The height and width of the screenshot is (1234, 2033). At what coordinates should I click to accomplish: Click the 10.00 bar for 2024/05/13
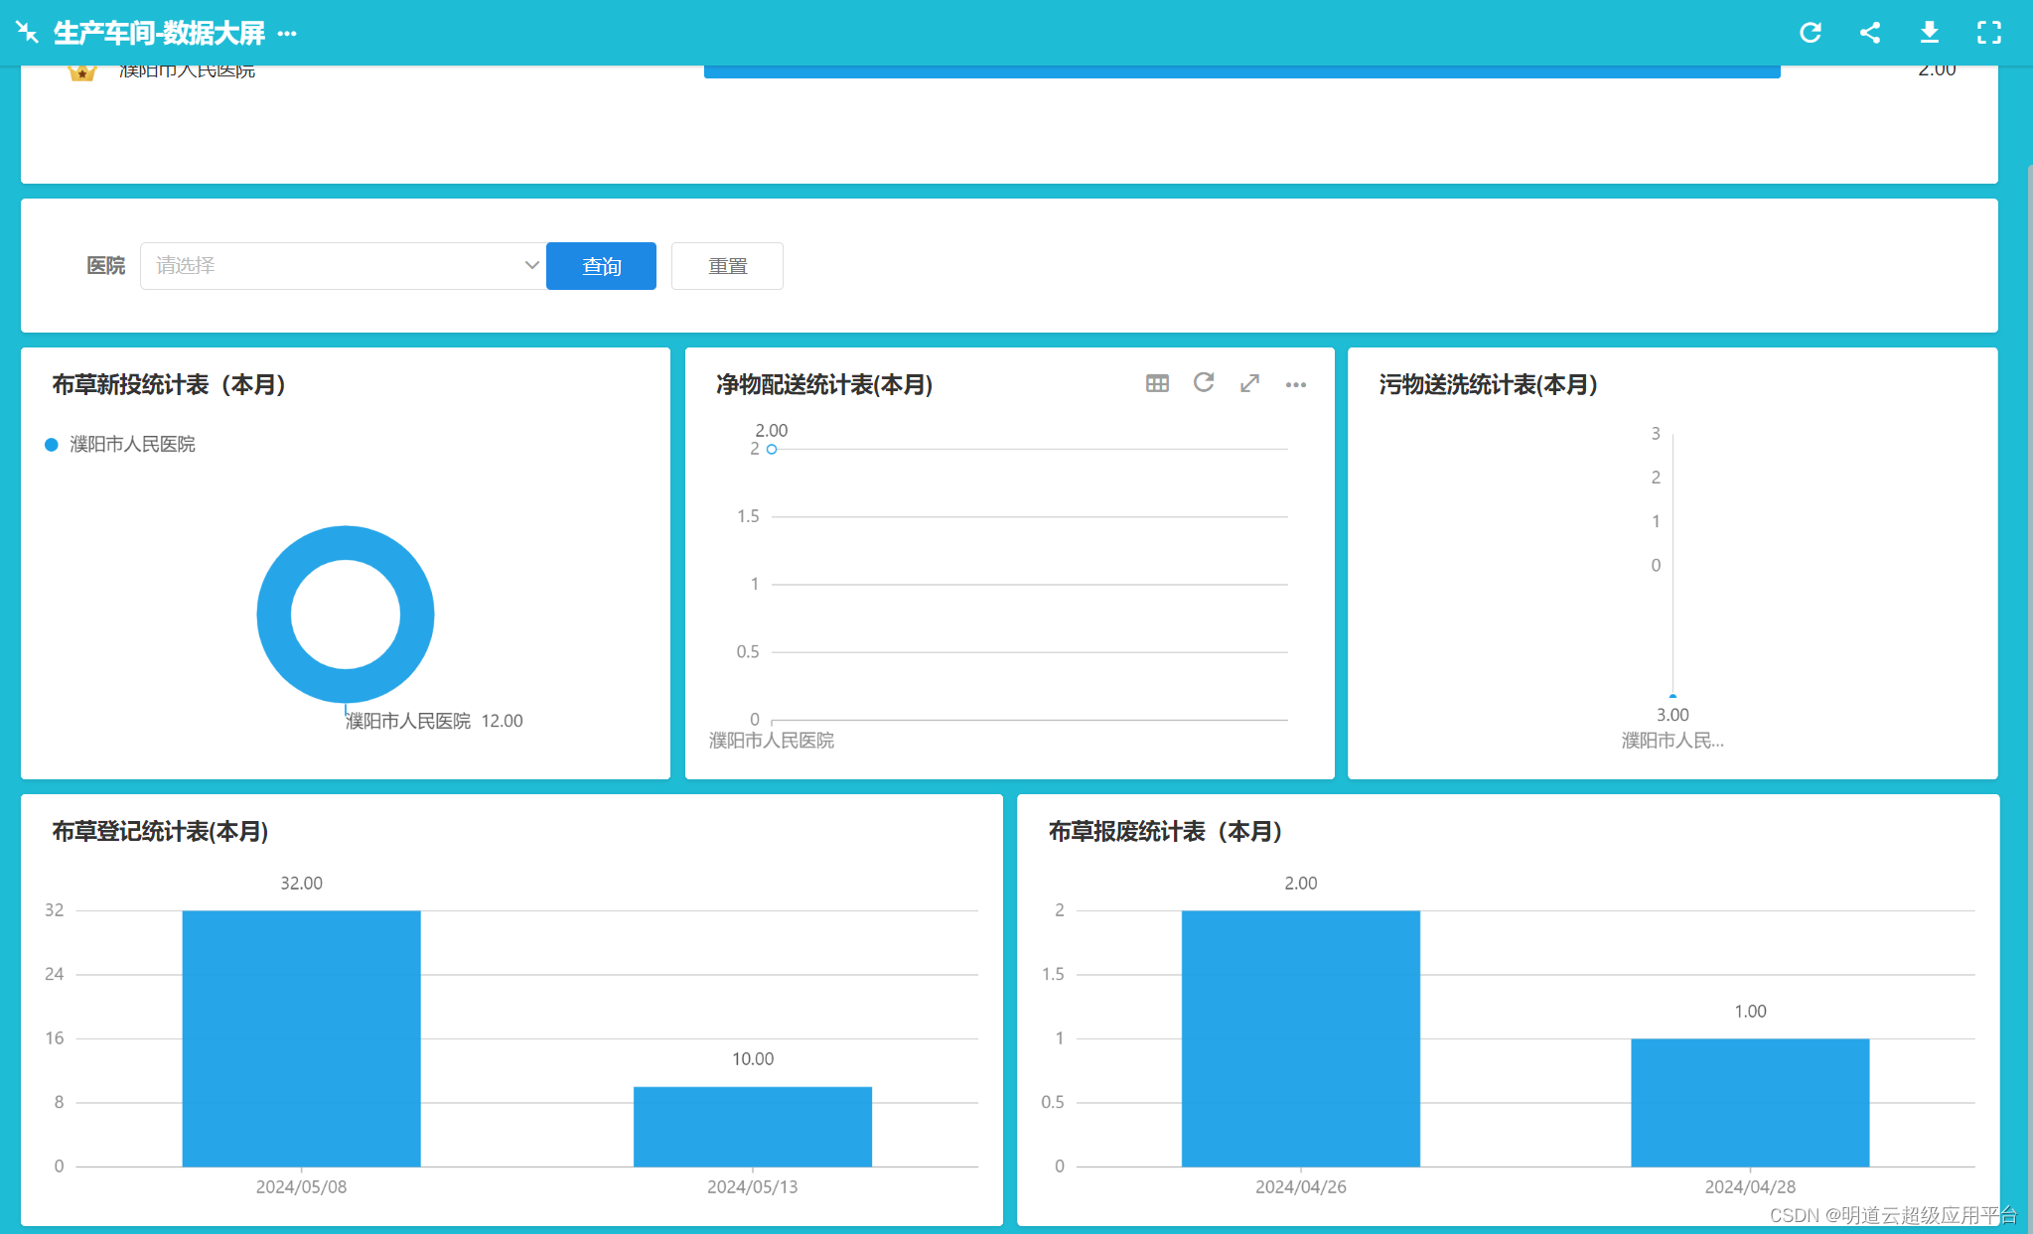pyautogui.click(x=753, y=1127)
